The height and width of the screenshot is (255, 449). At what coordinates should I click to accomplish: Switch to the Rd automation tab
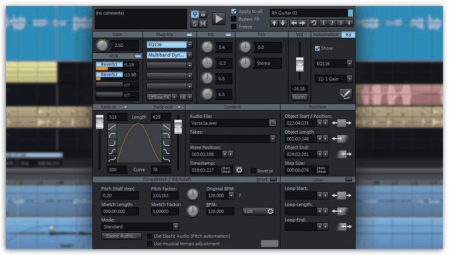[348, 35]
